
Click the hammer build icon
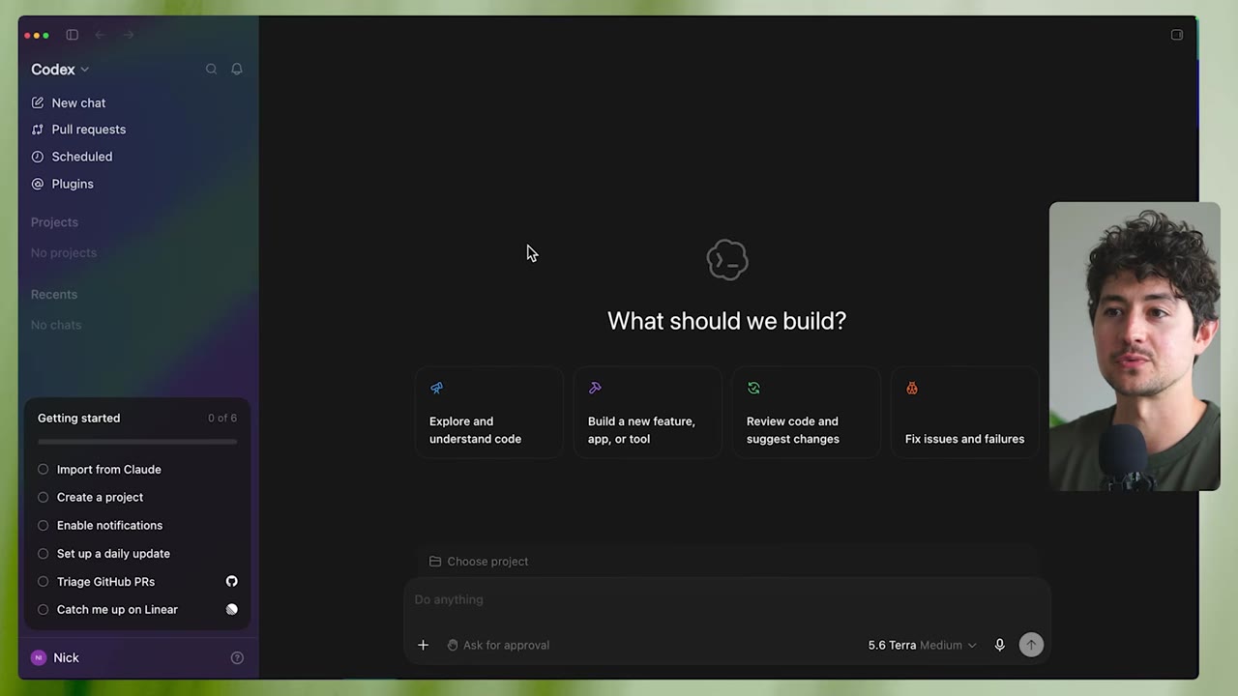point(595,389)
